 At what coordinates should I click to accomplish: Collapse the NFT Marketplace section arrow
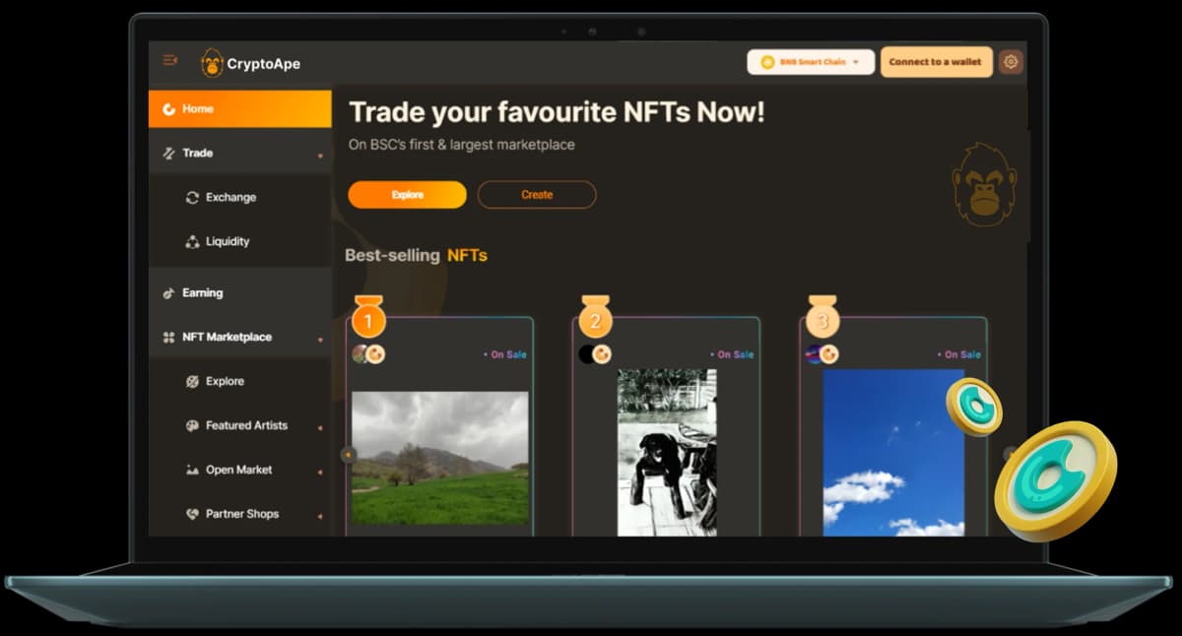point(320,340)
